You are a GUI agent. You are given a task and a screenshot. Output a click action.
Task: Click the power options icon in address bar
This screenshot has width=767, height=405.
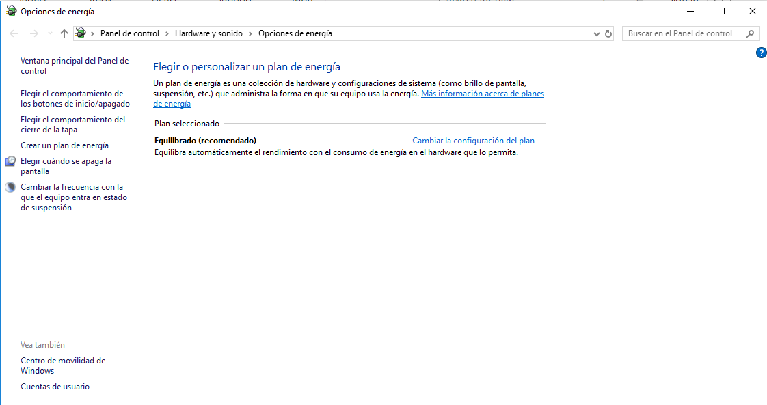[81, 33]
